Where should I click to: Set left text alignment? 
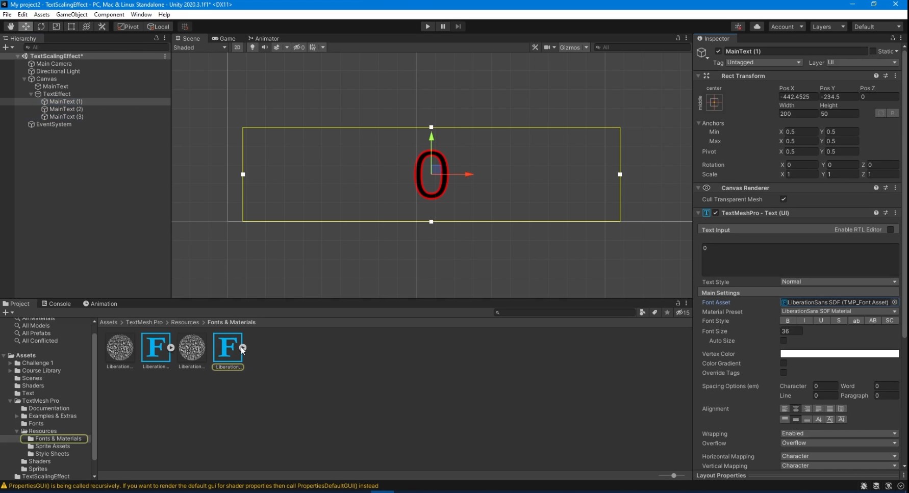785,409
